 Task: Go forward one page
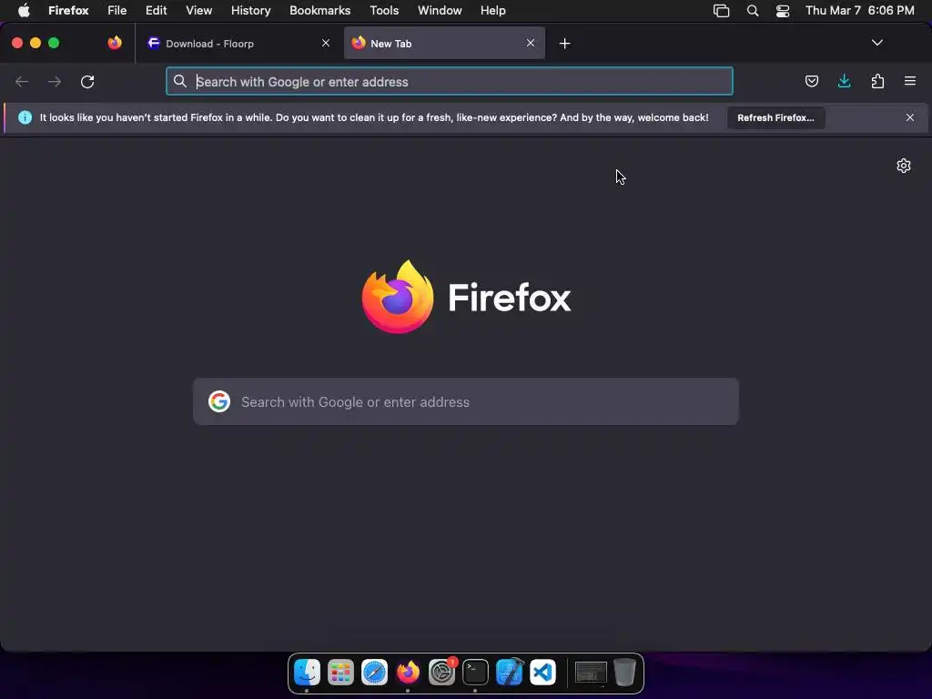tap(55, 81)
